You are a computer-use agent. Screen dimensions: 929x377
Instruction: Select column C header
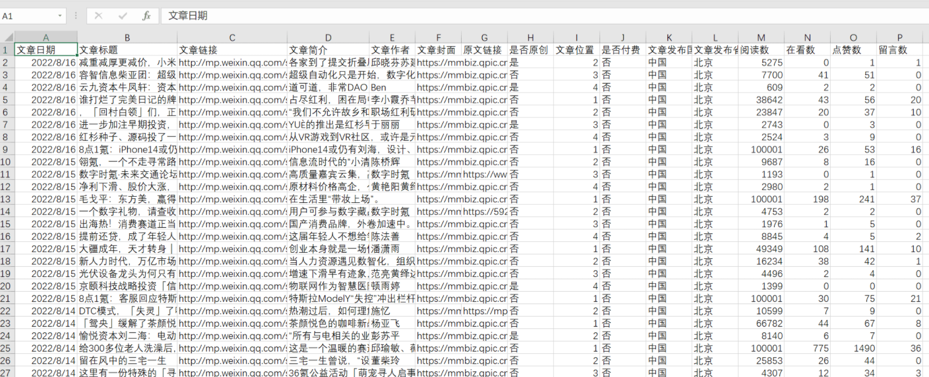click(232, 37)
